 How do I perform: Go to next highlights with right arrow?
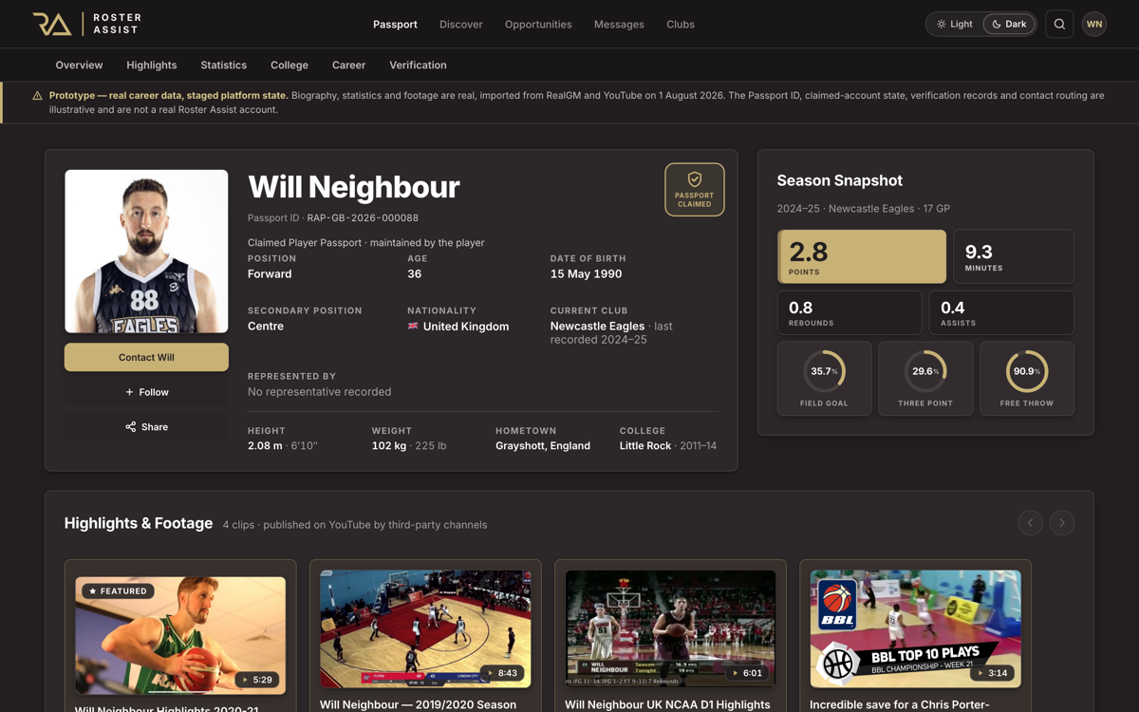point(1062,522)
